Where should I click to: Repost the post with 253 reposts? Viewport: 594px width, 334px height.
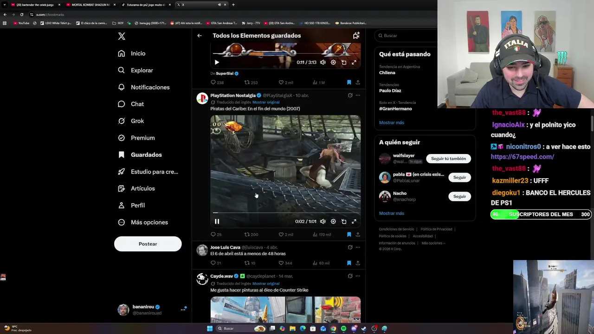251,83
